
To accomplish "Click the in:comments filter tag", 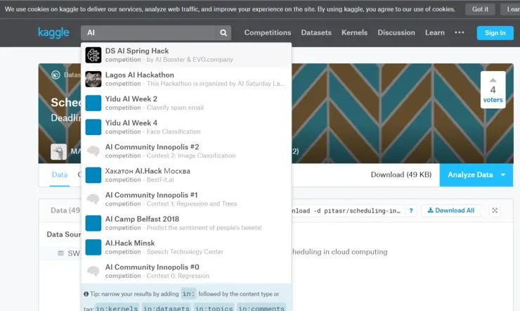I will (261, 307).
